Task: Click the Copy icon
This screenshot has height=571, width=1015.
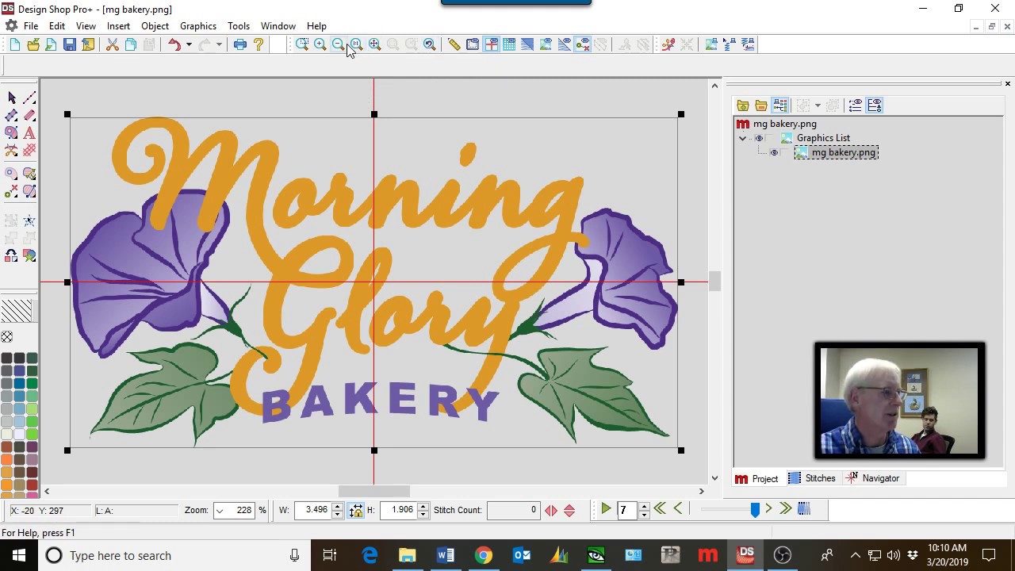Action: pyautogui.click(x=131, y=44)
